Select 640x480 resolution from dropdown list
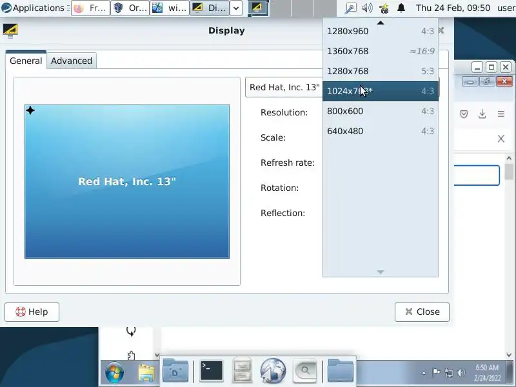 click(x=380, y=131)
